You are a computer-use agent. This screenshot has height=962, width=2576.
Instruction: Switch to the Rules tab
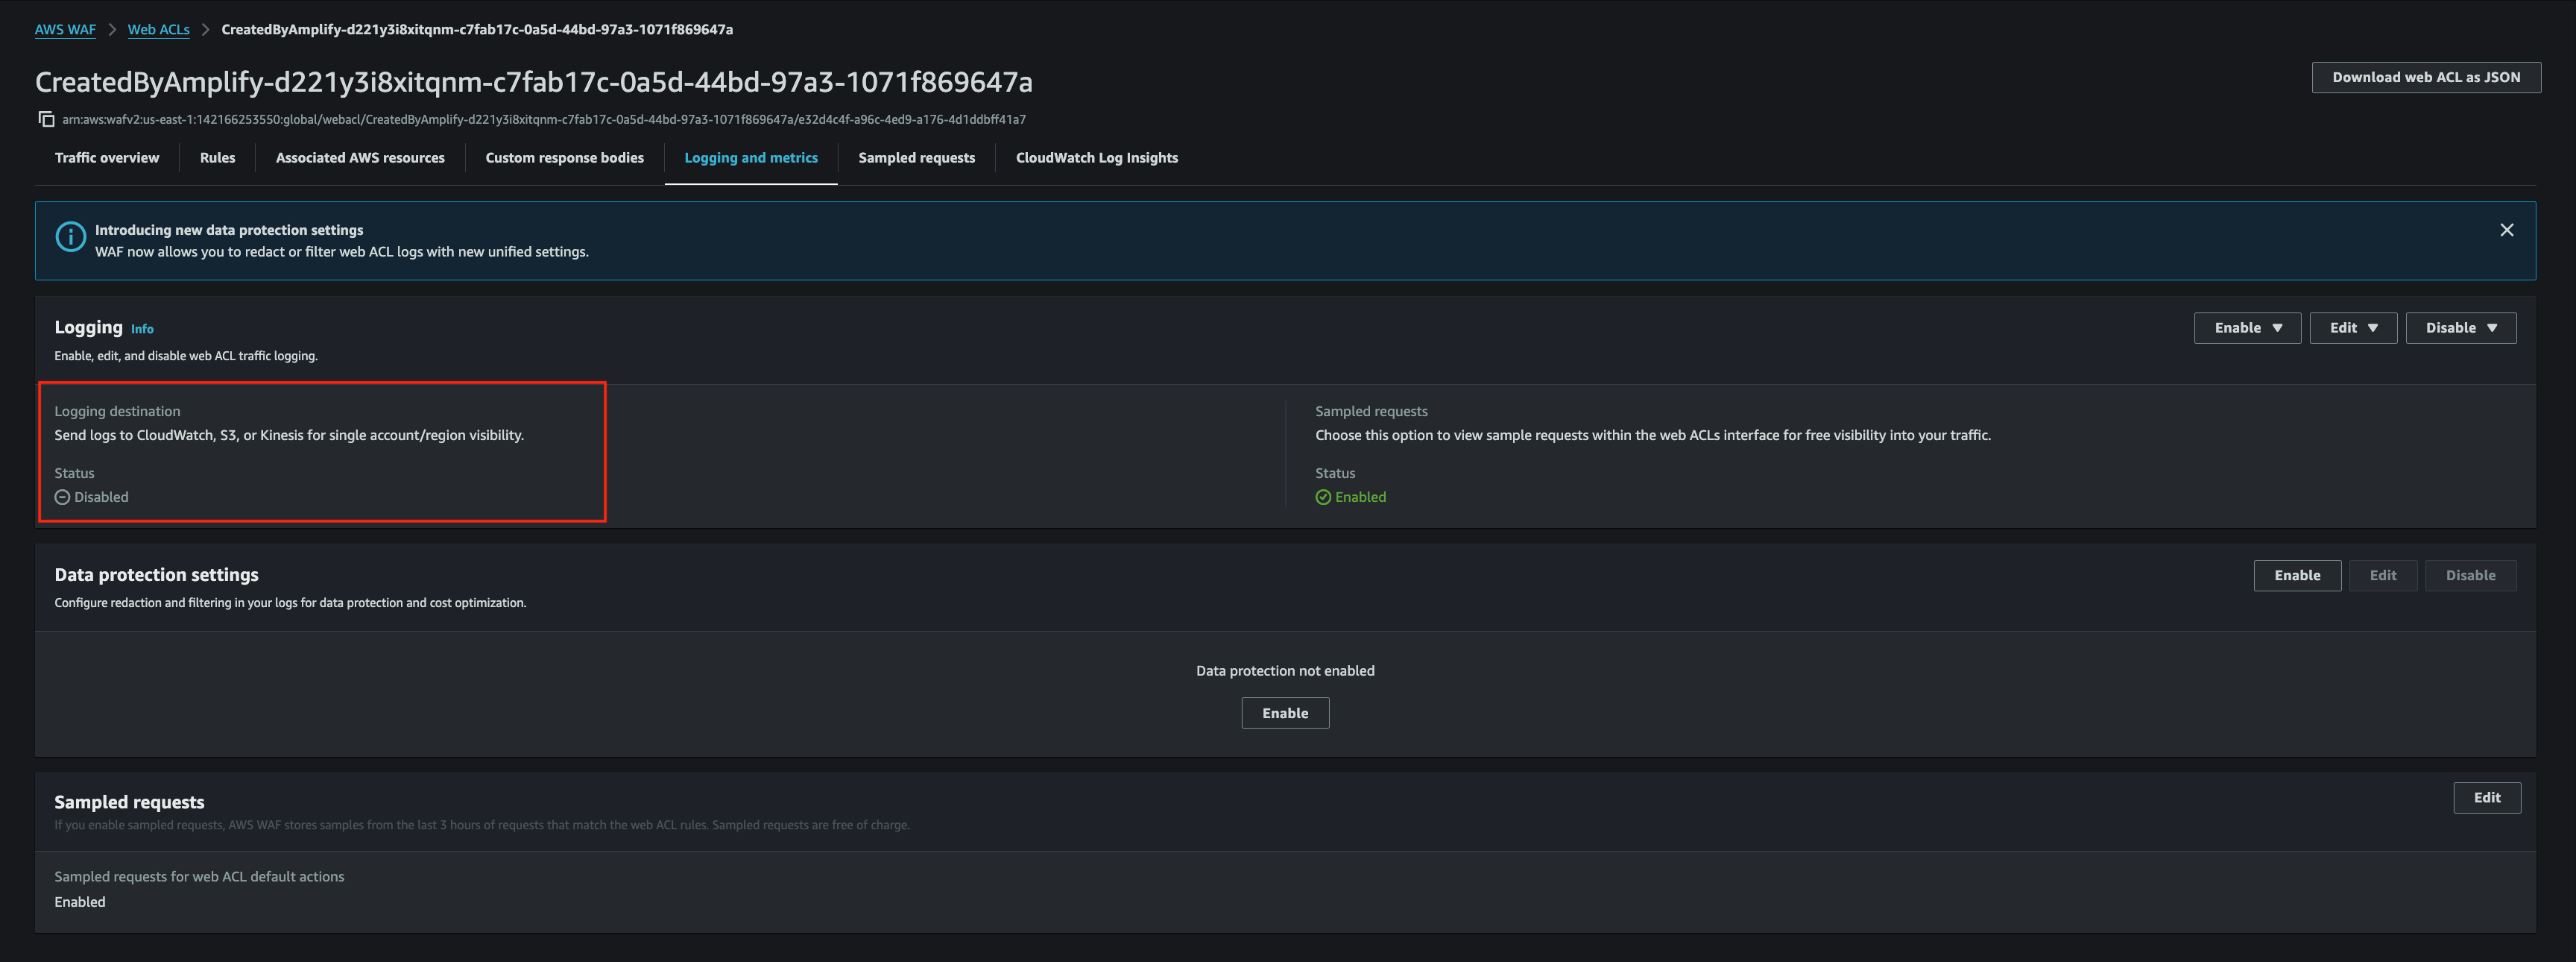point(217,158)
